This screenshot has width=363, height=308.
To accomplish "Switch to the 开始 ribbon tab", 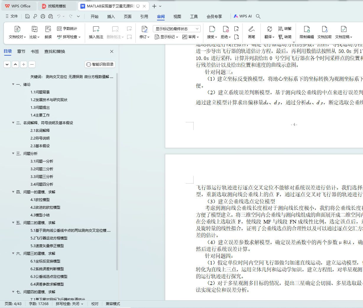I will coord(95,17).
